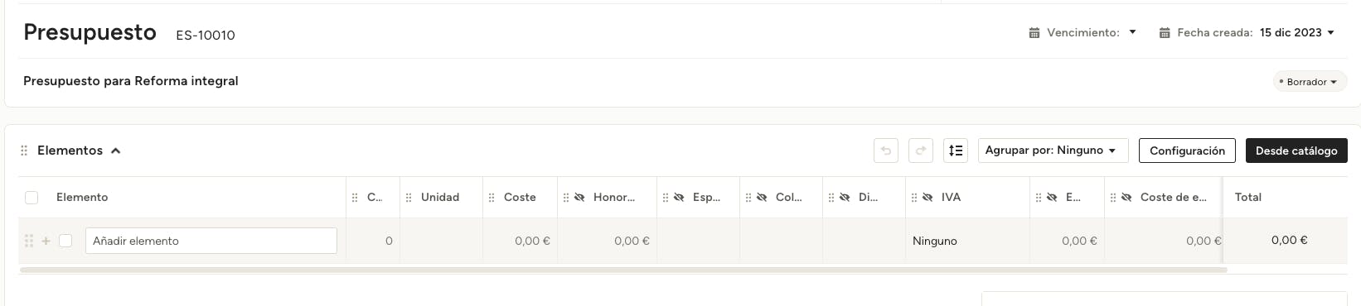The width and height of the screenshot is (1361, 306).
Task: Click the row drag handle beside plus
Action: (29, 241)
